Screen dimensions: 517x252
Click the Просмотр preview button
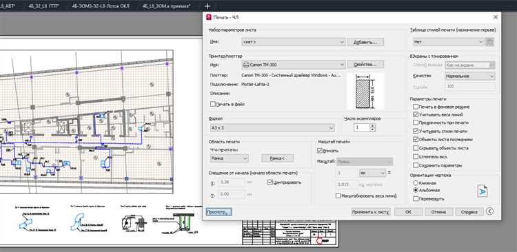click(219, 212)
